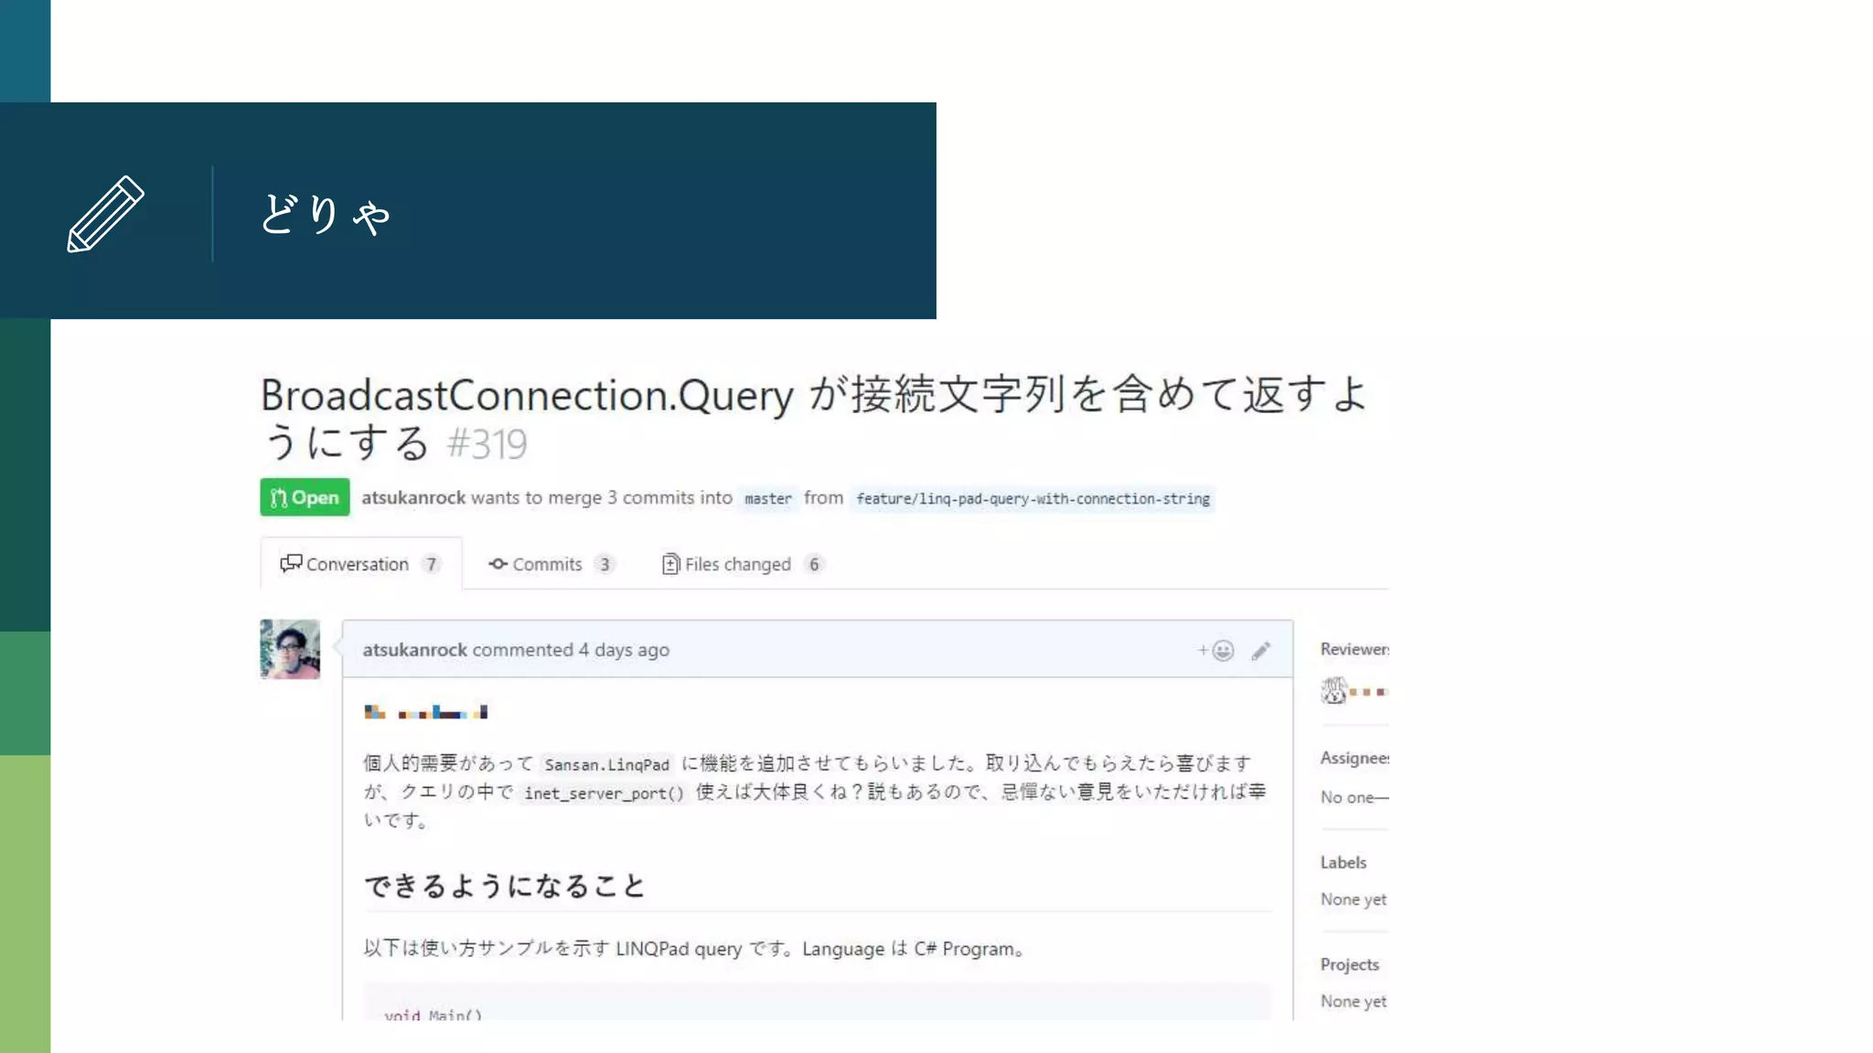The image size is (1873, 1053).
Task: Click the feature/linq-pad-query-with-connection-string branch label
Action: tap(1032, 498)
